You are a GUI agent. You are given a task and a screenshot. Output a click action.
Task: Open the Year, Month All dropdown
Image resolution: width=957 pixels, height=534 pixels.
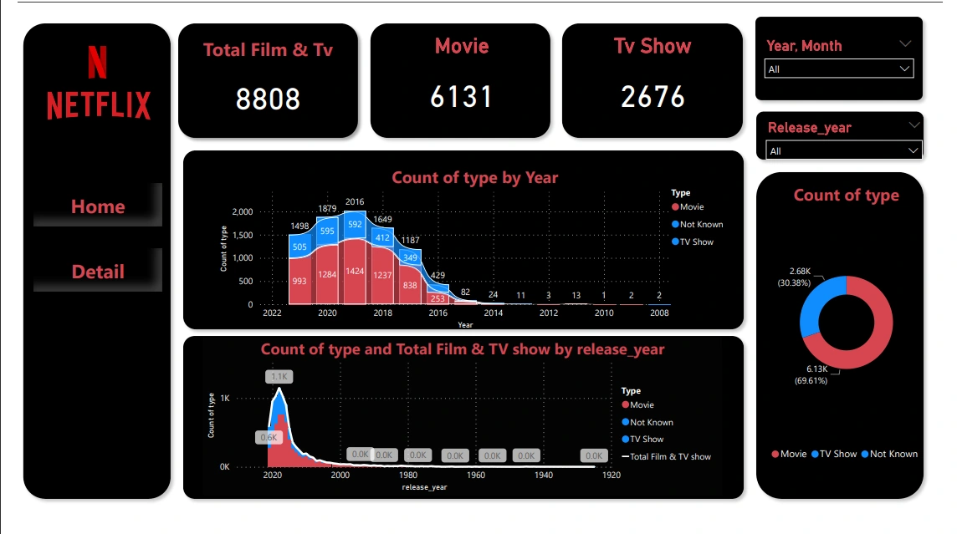click(x=838, y=69)
